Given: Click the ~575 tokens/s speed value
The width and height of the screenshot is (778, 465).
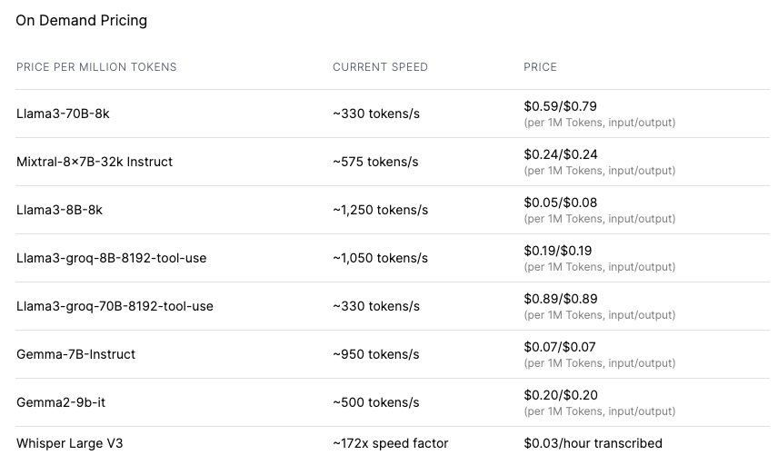Looking at the screenshot, I should tap(375, 162).
